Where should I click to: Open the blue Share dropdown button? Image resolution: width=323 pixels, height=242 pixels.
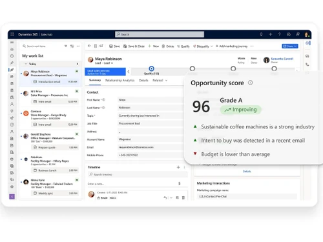pos(290,46)
